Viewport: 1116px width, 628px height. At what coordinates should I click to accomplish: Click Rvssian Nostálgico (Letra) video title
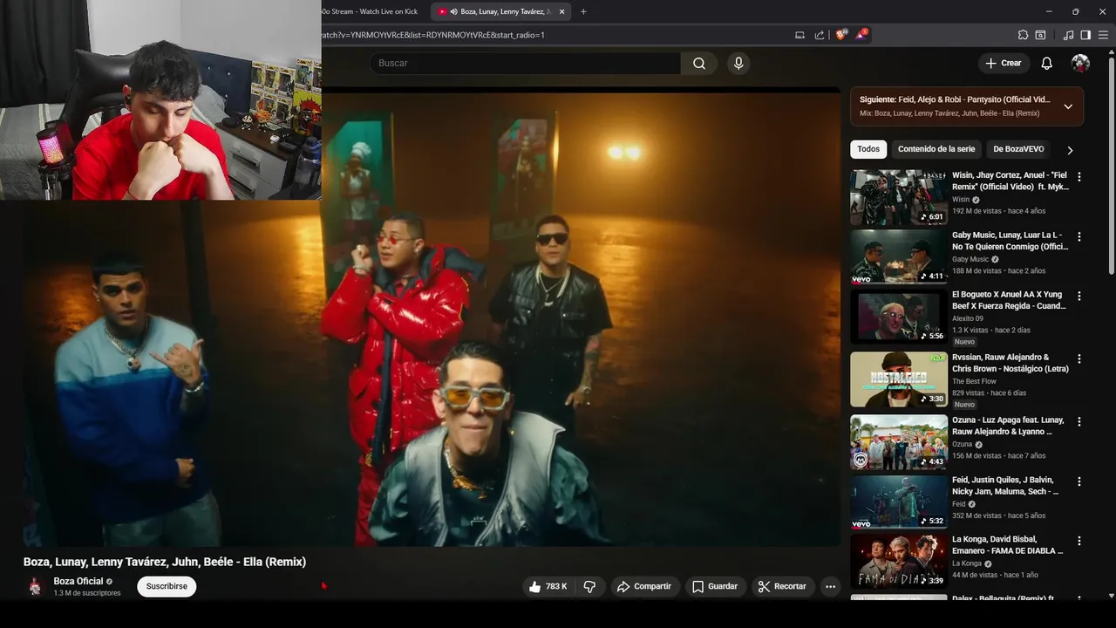pyautogui.click(x=1010, y=363)
